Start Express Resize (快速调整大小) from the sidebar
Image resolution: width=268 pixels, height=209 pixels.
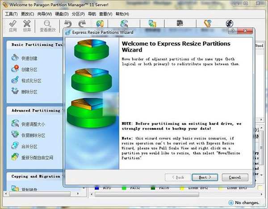pyautogui.click(x=33, y=124)
